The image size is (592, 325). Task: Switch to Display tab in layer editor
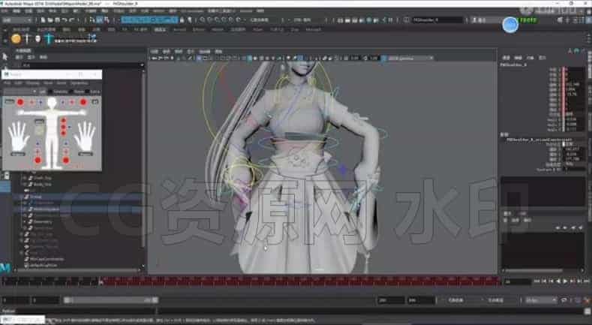507,214
